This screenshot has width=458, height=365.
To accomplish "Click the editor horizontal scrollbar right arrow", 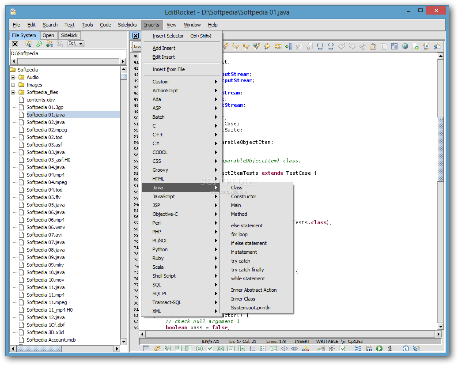I will (x=439, y=334).
